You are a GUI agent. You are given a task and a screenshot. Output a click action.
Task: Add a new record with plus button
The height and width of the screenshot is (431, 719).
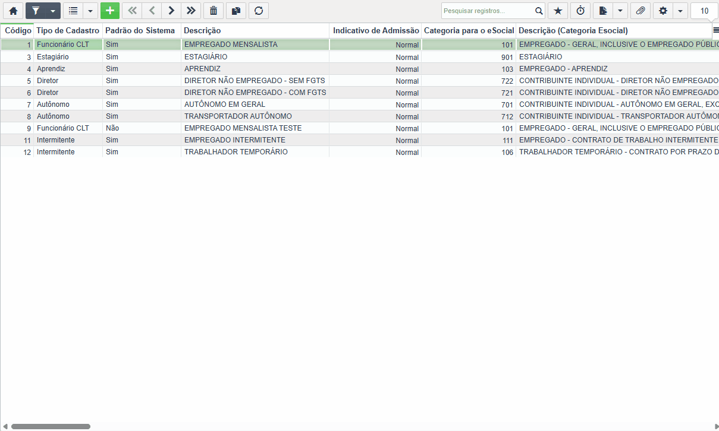pos(110,11)
